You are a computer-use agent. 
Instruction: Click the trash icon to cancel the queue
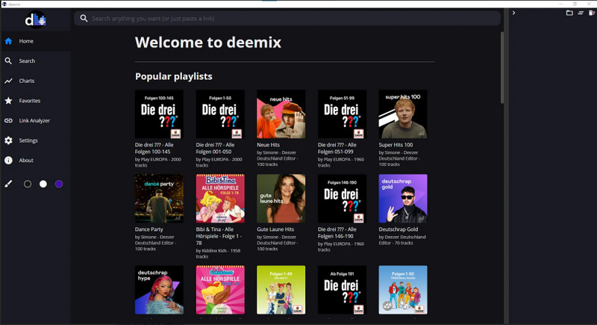[592, 13]
